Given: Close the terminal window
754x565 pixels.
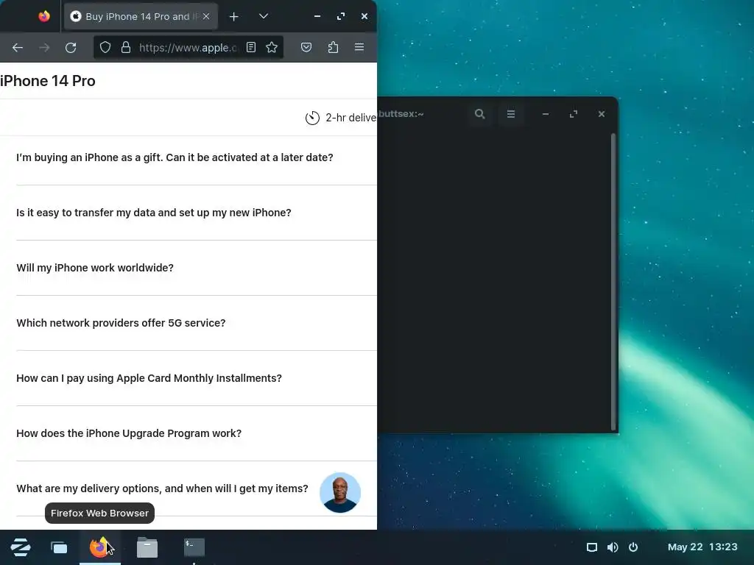Looking at the screenshot, I should click(x=601, y=114).
